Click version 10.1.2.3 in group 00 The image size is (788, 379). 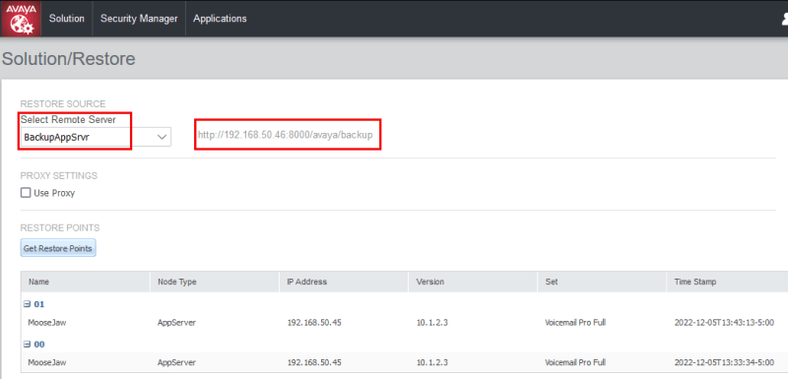tap(431, 362)
